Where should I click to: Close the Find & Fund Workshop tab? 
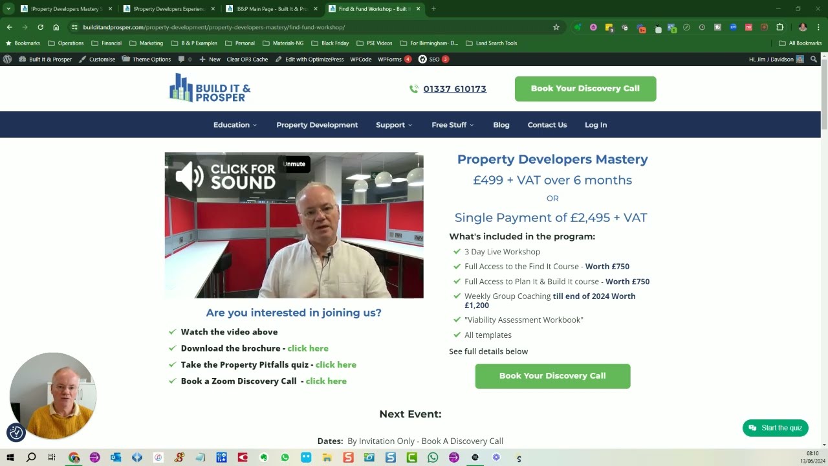click(418, 9)
